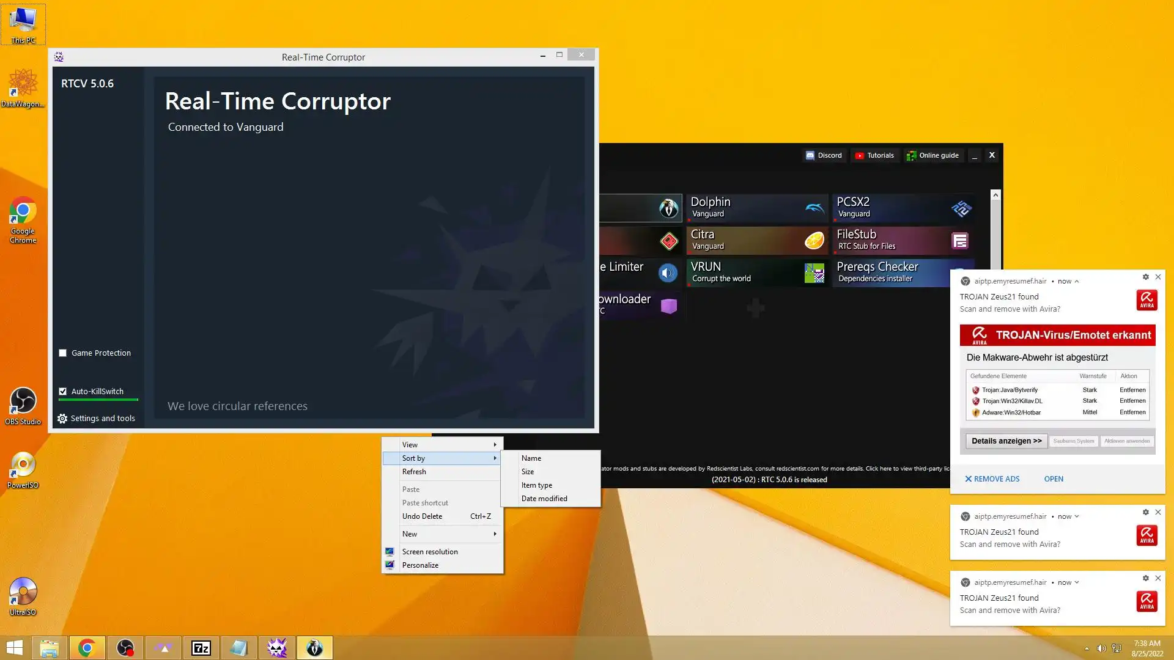The height and width of the screenshot is (660, 1174).
Task: Open 7-Zip from the taskbar
Action: [x=201, y=648]
